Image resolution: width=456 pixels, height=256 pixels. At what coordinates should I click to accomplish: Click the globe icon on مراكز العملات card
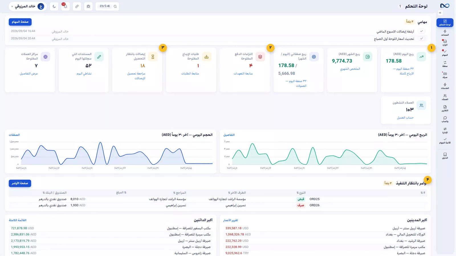point(45,57)
